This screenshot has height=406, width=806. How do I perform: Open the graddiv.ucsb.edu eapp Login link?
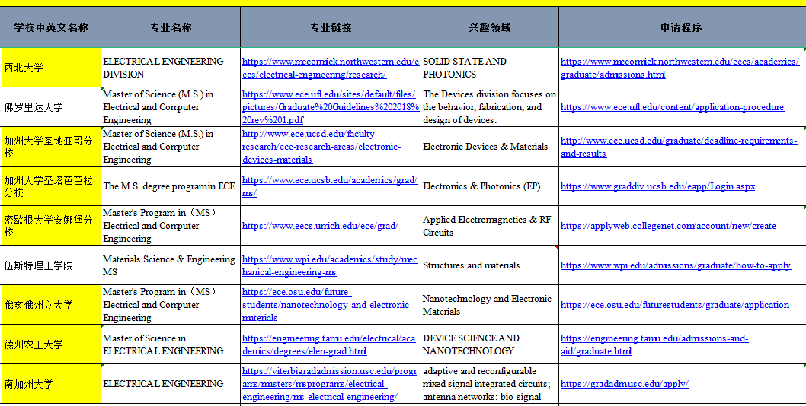658,186
